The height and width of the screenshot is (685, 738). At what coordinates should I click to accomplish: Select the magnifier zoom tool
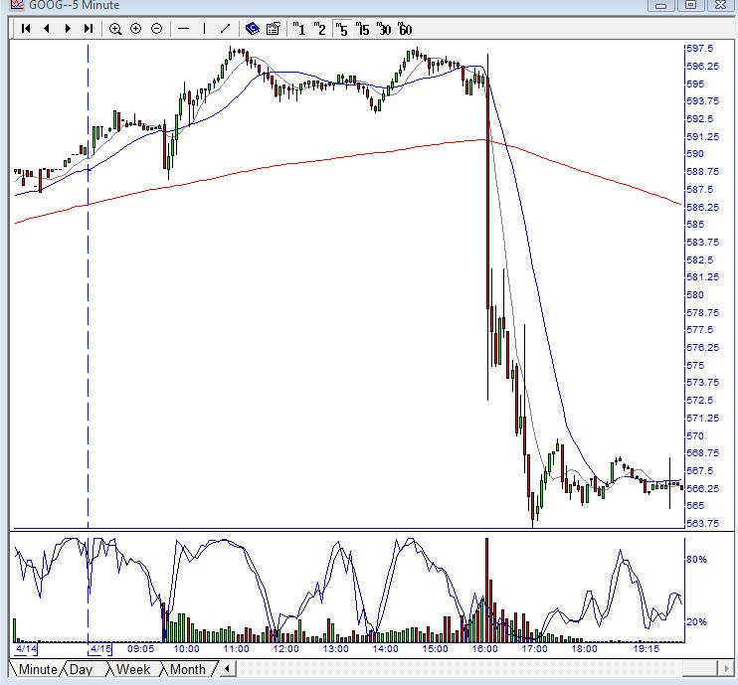[115, 29]
